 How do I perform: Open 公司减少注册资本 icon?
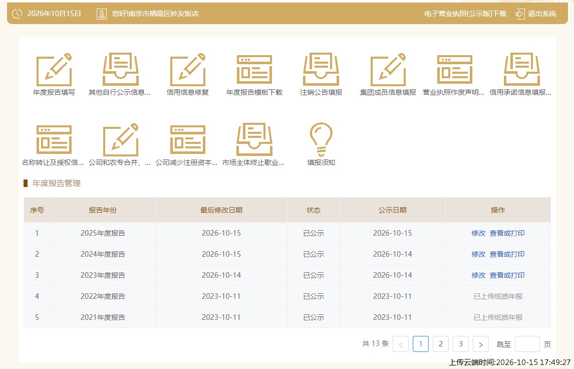(x=187, y=139)
